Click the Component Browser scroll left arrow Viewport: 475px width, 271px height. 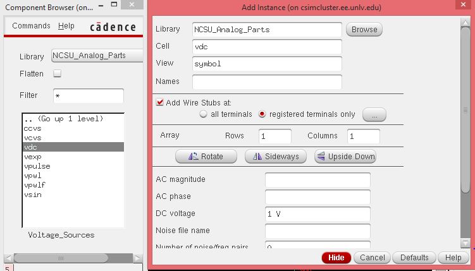(x=8, y=258)
